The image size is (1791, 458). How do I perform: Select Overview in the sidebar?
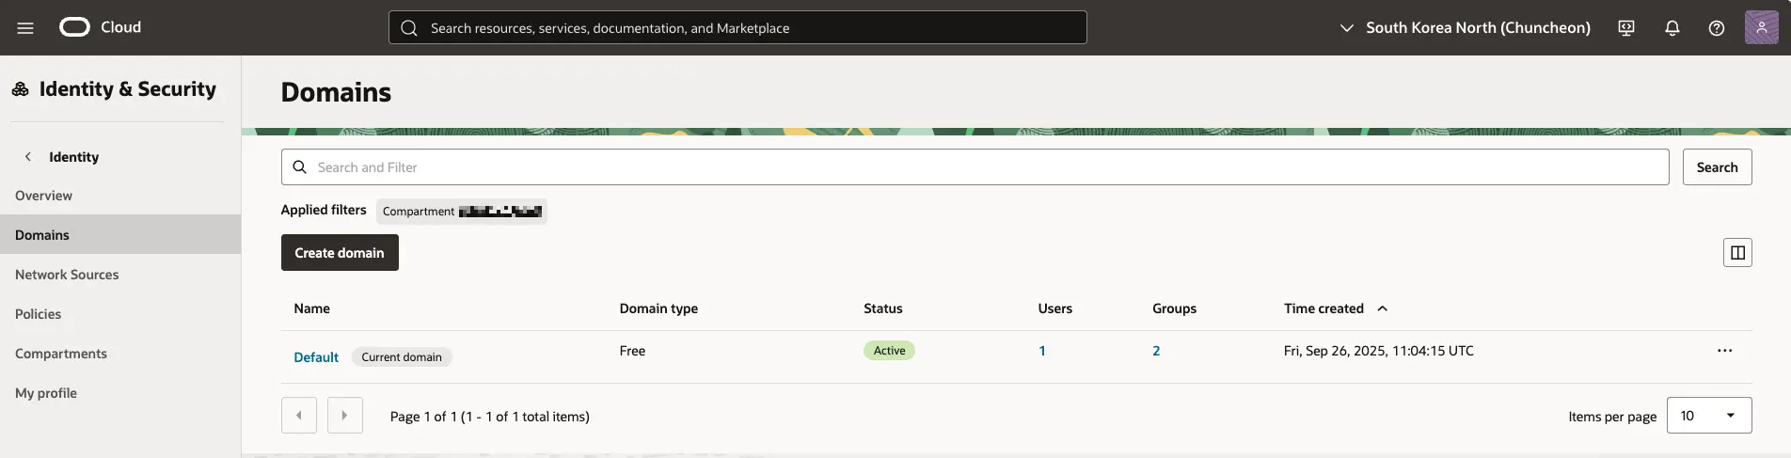click(120, 196)
